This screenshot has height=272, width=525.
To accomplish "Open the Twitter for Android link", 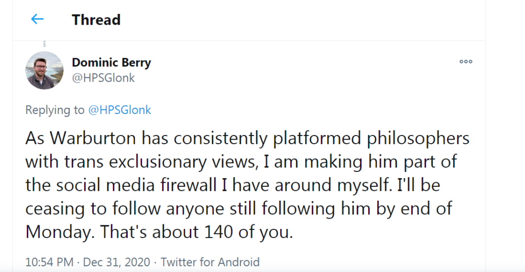I will pos(210,262).
